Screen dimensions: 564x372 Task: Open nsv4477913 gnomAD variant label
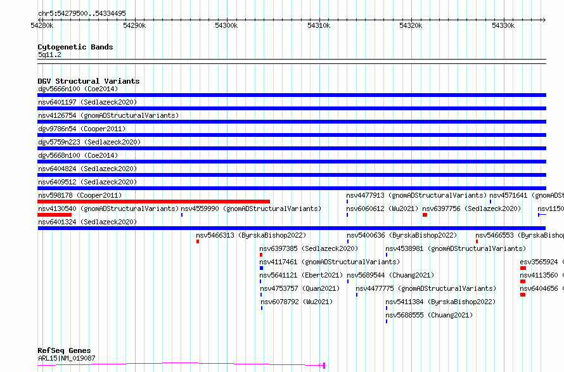coord(416,195)
